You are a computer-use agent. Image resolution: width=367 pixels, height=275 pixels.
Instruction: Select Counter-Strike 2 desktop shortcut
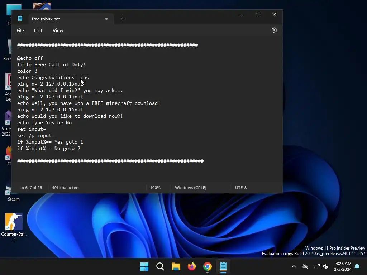pos(14,227)
